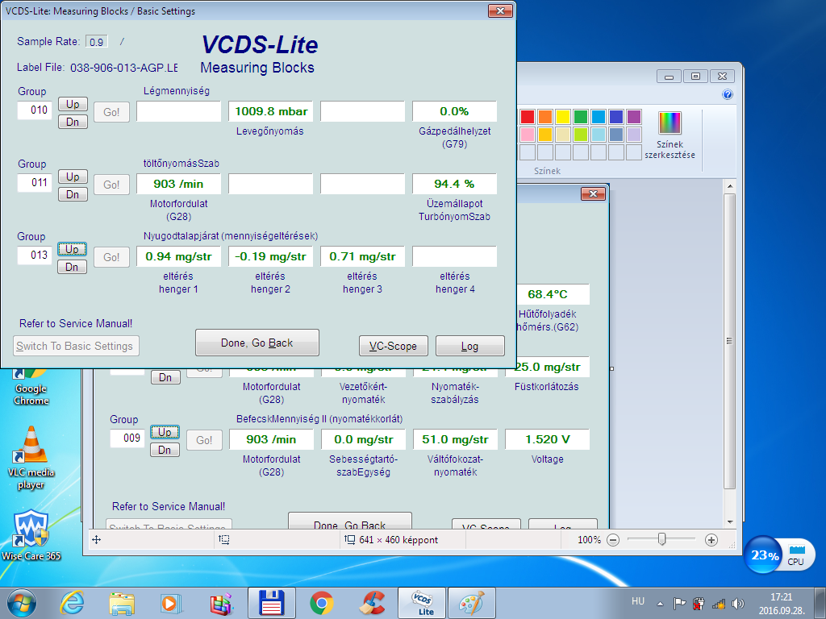Click Go! button for Group 013
Image resolution: width=826 pixels, height=619 pixels.
111,257
